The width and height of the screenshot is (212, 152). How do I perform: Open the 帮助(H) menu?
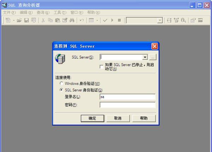tap(94, 12)
